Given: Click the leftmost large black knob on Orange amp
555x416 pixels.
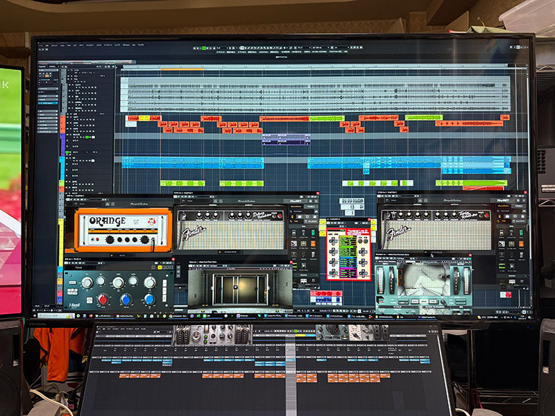Looking at the screenshot, I should [x=110, y=239].
